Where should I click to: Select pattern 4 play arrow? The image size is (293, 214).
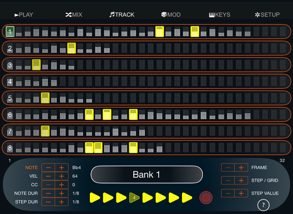(x=134, y=198)
